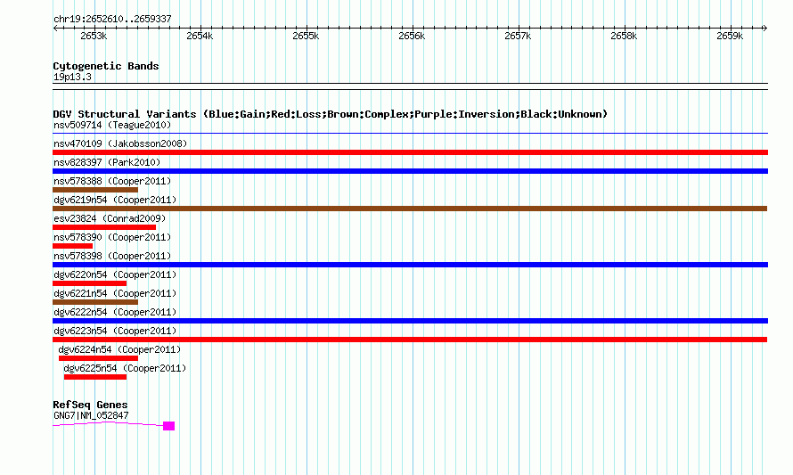Select the nsv578398 blue gain bar
This screenshot has width=793, height=475.
410,265
